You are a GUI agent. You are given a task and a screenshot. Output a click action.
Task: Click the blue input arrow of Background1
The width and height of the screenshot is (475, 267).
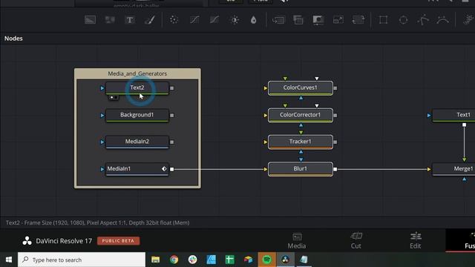click(x=102, y=116)
